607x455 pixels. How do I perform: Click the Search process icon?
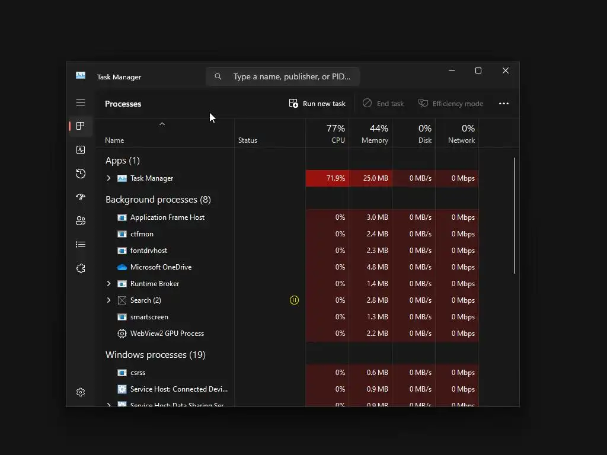[122, 300]
